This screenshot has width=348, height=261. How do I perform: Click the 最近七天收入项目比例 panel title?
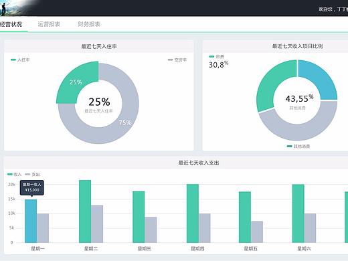pos(297,46)
